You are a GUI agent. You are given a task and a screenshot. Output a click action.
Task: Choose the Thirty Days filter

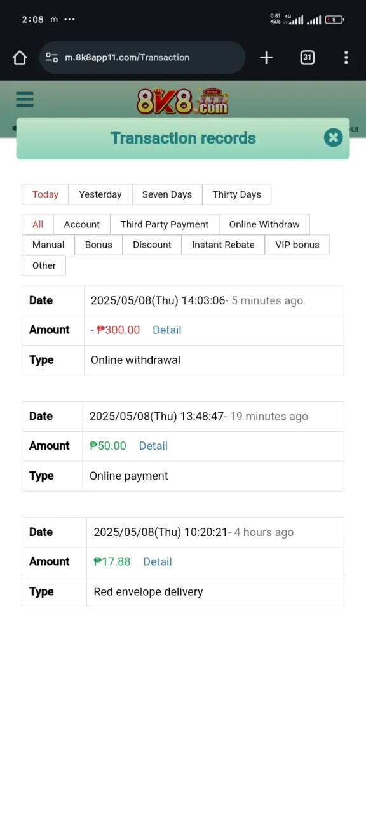(237, 194)
